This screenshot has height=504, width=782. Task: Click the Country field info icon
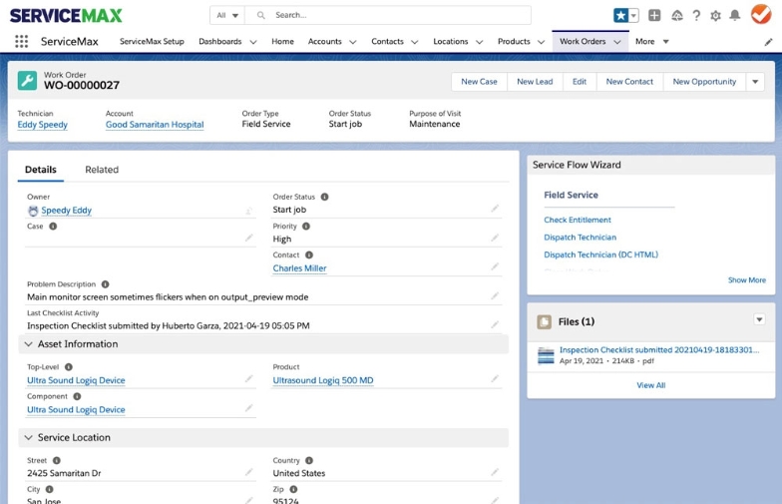[309, 461]
